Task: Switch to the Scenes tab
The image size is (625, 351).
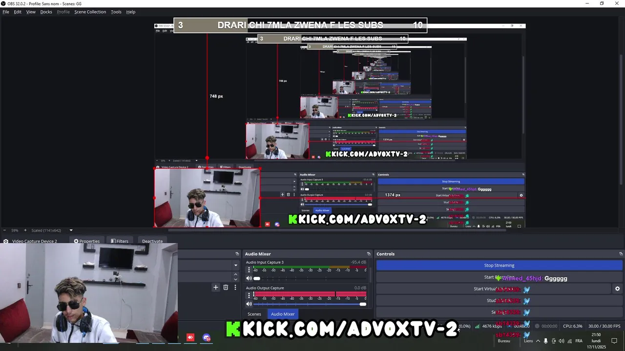Action: point(254,314)
